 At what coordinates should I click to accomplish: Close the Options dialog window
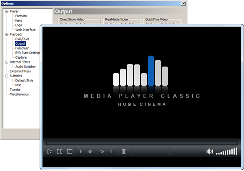tap(183, 3)
